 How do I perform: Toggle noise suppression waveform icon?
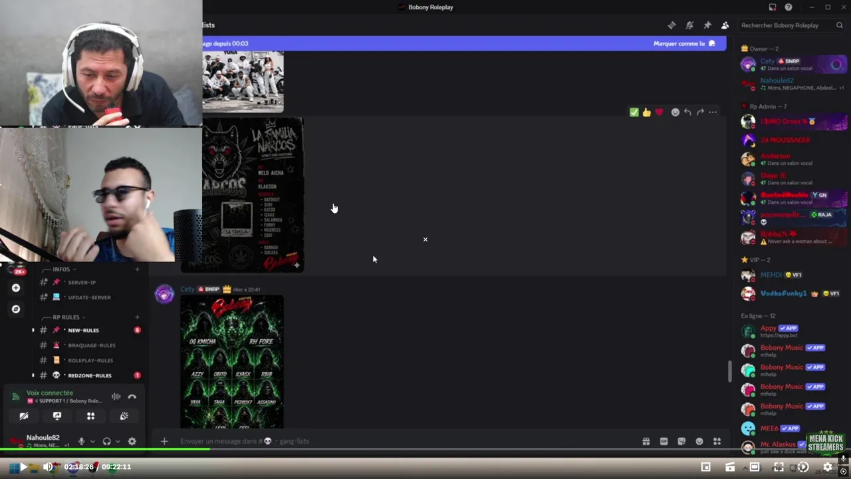pyautogui.click(x=116, y=397)
